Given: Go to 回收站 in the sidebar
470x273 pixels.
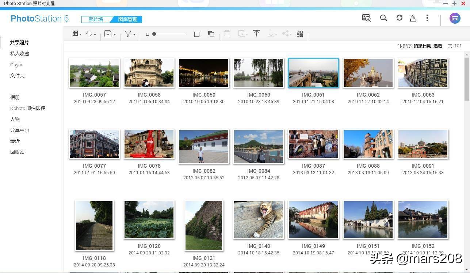Looking at the screenshot, I should [17, 152].
